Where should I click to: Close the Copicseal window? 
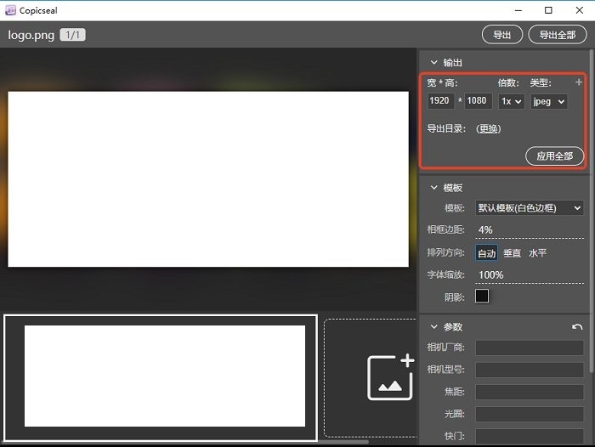[x=580, y=10]
